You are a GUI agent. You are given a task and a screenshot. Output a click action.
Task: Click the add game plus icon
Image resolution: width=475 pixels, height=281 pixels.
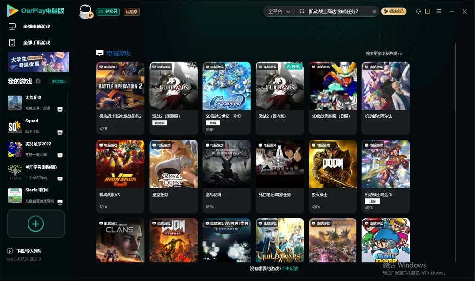36,224
